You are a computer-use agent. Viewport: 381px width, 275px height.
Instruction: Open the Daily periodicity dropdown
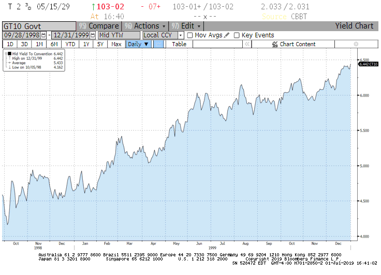(138, 44)
